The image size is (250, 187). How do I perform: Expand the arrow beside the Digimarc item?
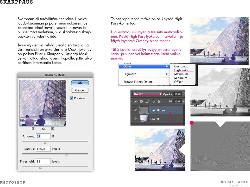point(167,74)
